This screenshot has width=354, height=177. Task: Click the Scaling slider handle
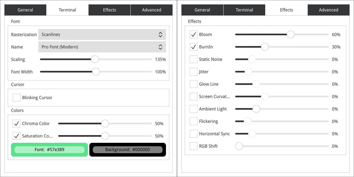coord(95,59)
